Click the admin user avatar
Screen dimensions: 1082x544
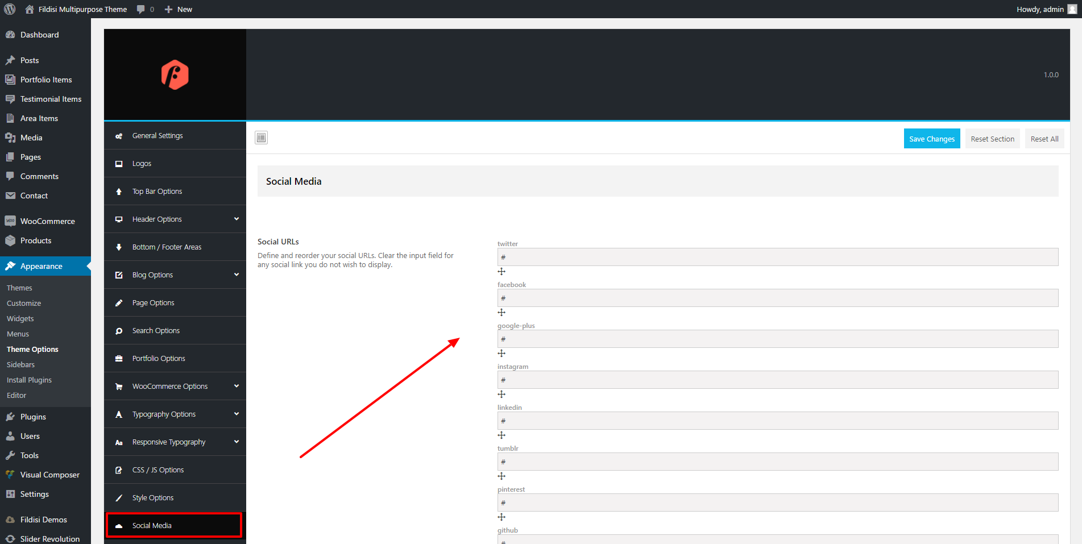1072,9
